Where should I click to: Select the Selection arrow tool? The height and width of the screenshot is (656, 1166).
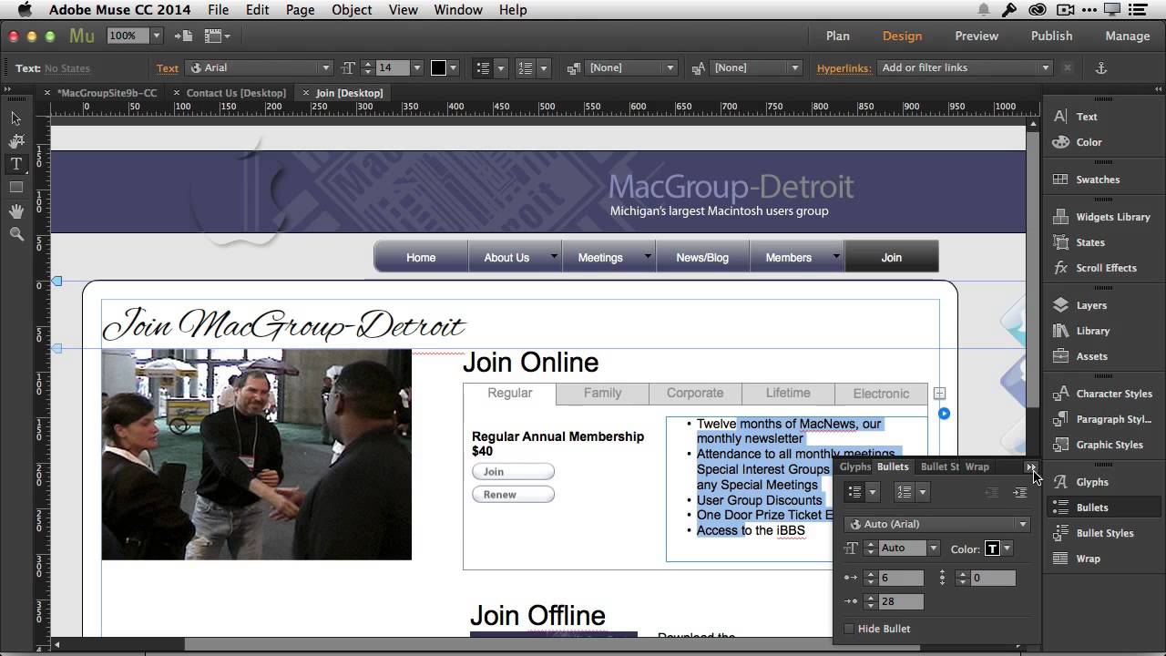pyautogui.click(x=16, y=118)
